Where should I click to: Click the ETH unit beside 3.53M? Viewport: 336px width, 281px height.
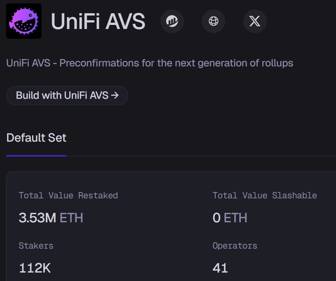[x=71, y=218]
